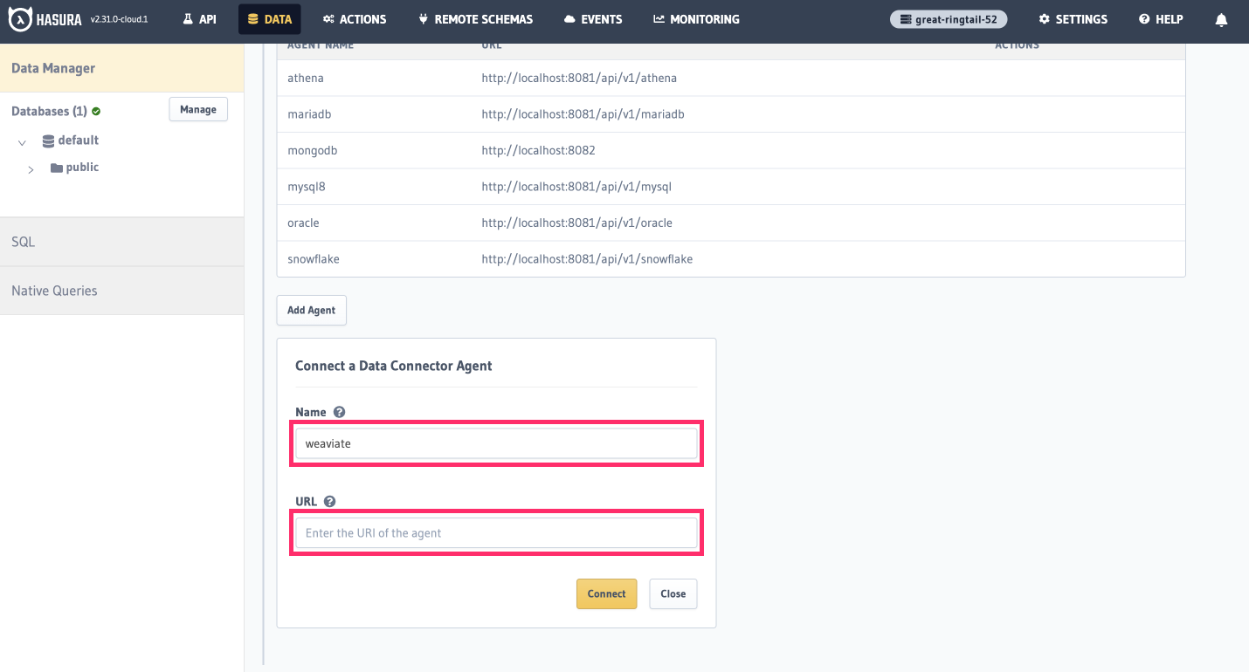Open Settings via the gear icon
The height and width of the screenshot is (672, 1249).
(1073, 18)
